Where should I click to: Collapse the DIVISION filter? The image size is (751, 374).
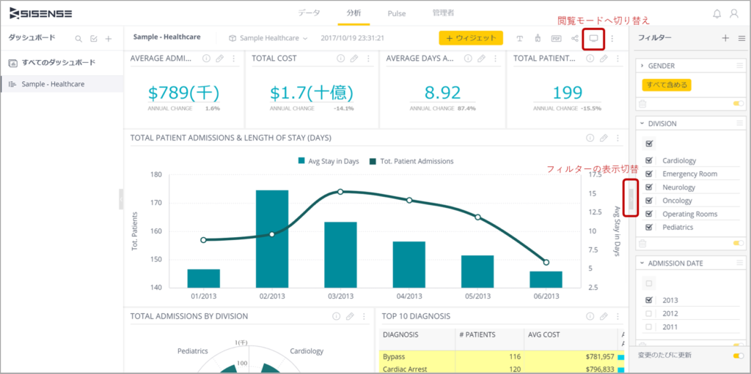tap(642, 124)
